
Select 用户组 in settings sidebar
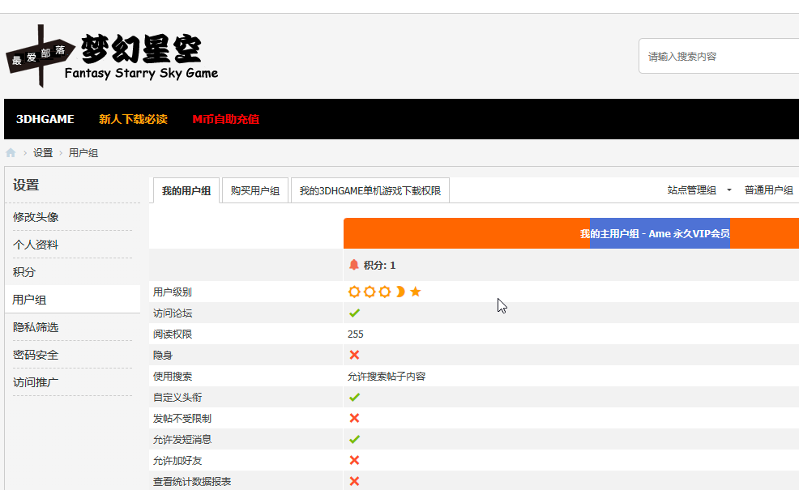pyautogui.click(x=72, y=300)
